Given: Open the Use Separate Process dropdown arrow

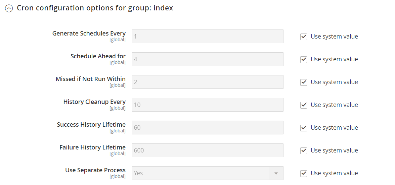Looking at the screenshot, I should click(x=276, y=173).
